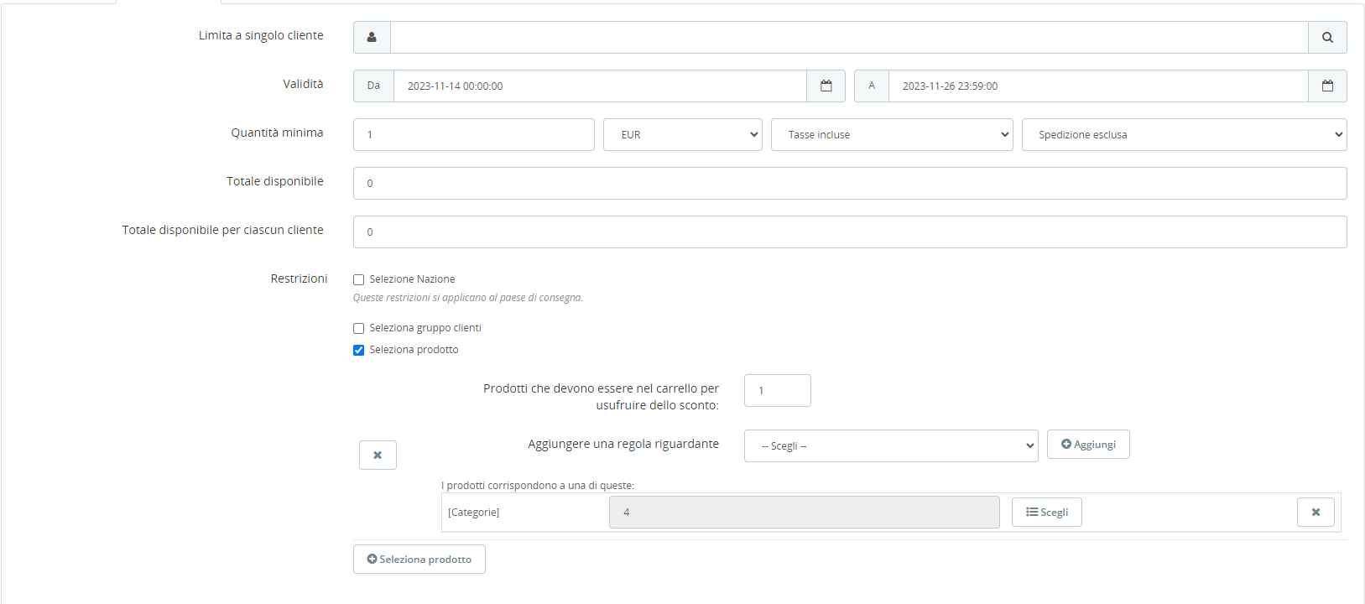Open the rule type Scegli dropdown
This screenshot has height=604, width=1365.
(890, 446)
